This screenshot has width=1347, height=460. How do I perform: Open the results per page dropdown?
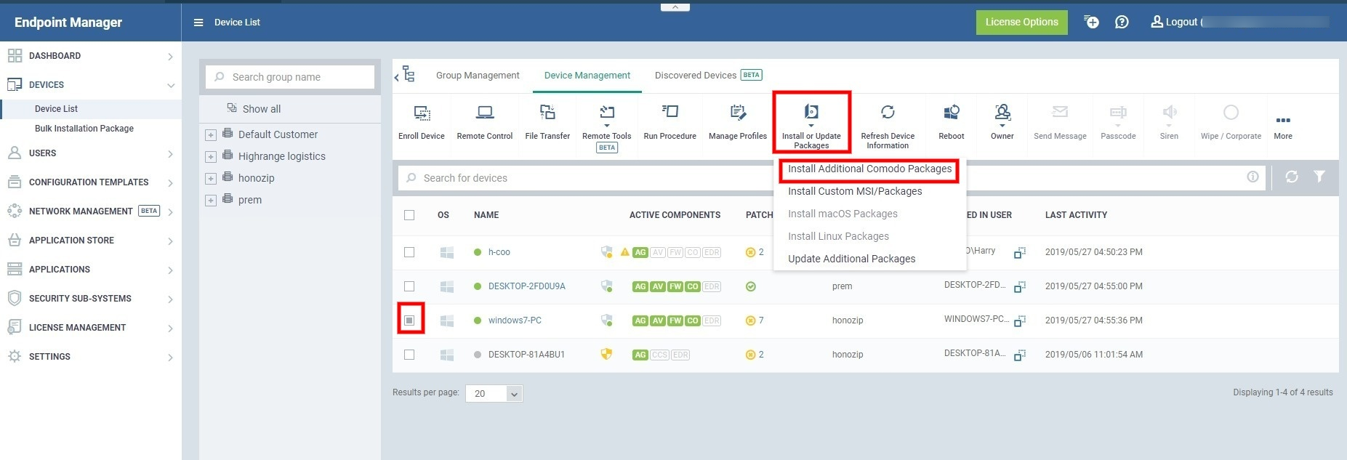tap(494, 393)
